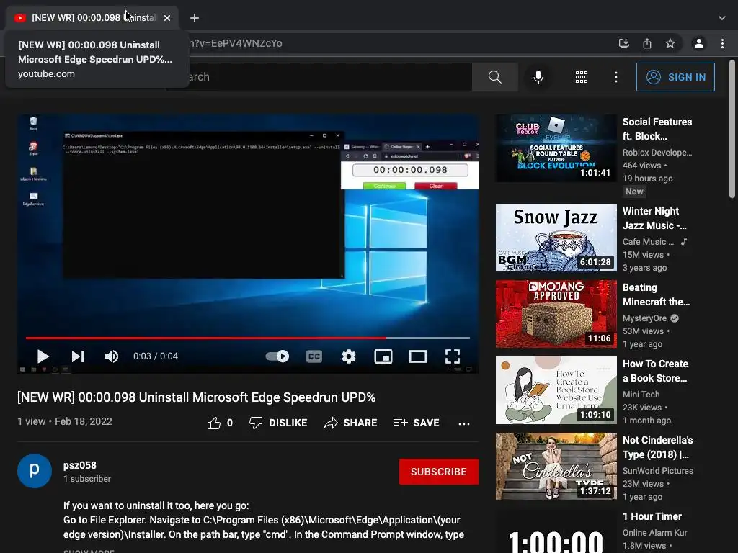Open Beating Minecraft the... title
The height and width of the screenshot is (553, 738).
[656, 295]
